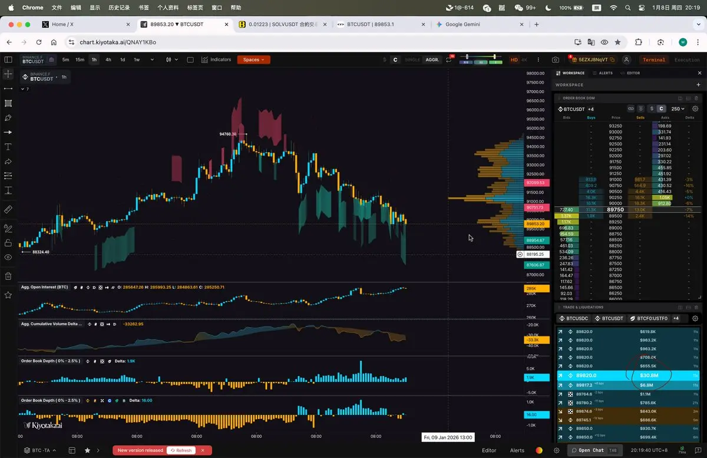Open the three-dot more options menu
The image size is (707, 458).
coord(537,60)
